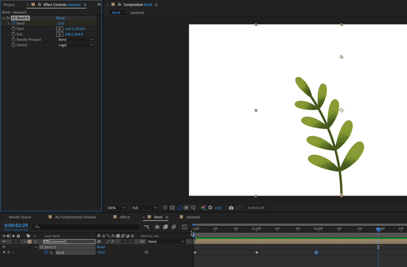Select the effects tab in the timeline area
The height and width of the screenshot is (267, 407).
[x=125, y=217]
